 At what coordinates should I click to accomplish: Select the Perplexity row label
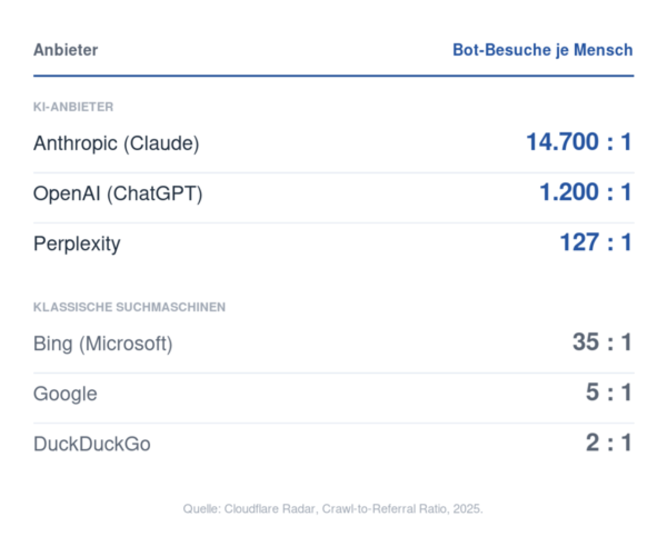(77, 244)
